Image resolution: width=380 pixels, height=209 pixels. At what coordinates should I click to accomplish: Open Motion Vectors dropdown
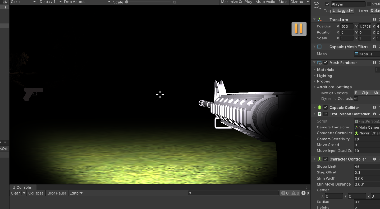(367, 93)
